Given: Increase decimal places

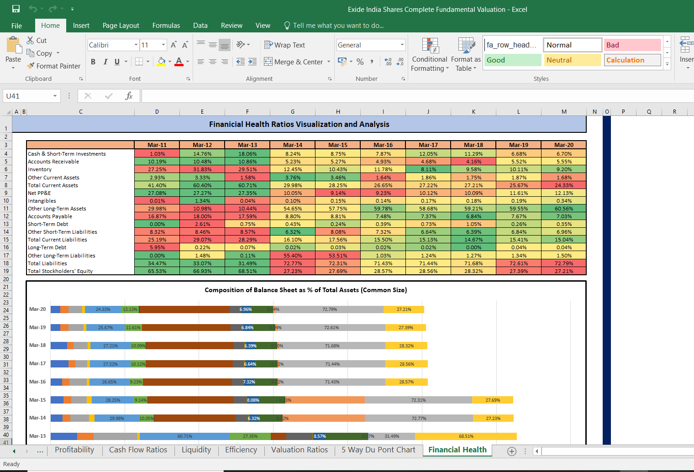Looking at the screenshot, I should click(388, 62).
